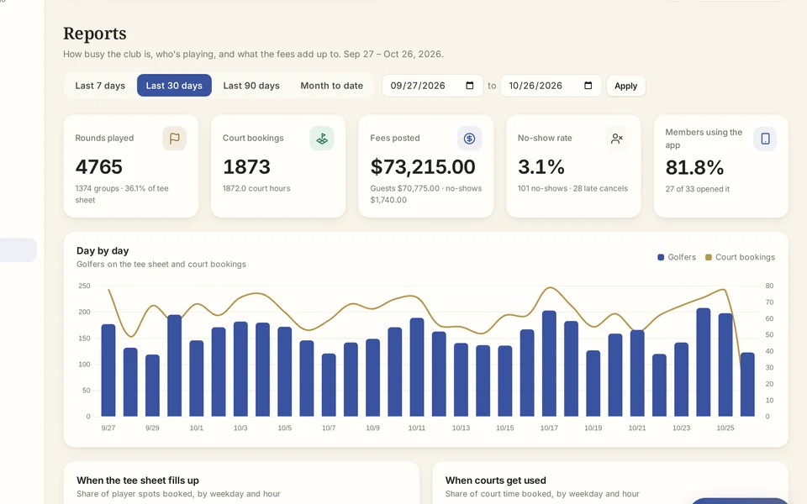Screen dimensions: 807x504
Task: Select the Last 7 days range
Action: 100,86
